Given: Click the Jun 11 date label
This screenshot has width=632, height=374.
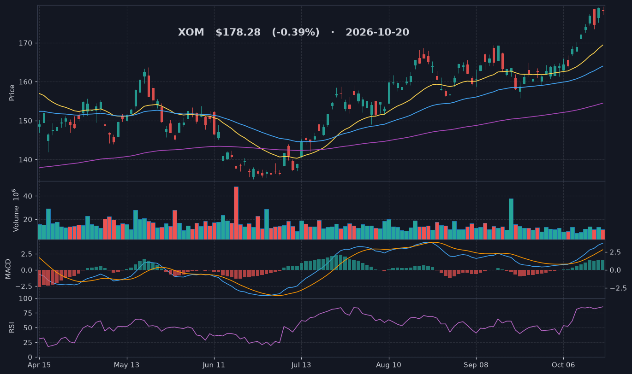Looking at the screenshot, I should tap(214, 364).
